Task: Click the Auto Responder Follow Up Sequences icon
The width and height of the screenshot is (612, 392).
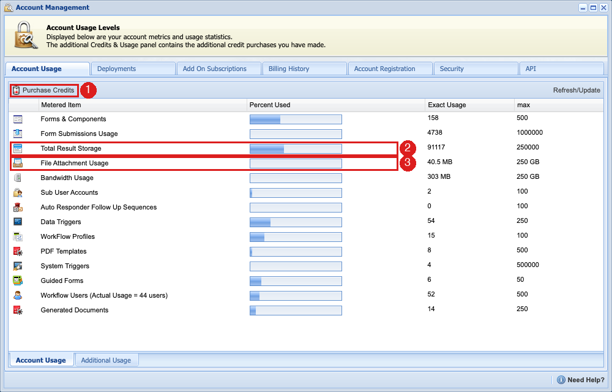Action: (18, 207)
